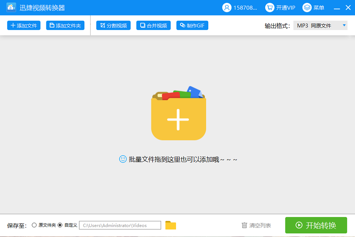Click the 添加文件 button
This screenshot has width=355, height=237.
[x=24, y=25]
